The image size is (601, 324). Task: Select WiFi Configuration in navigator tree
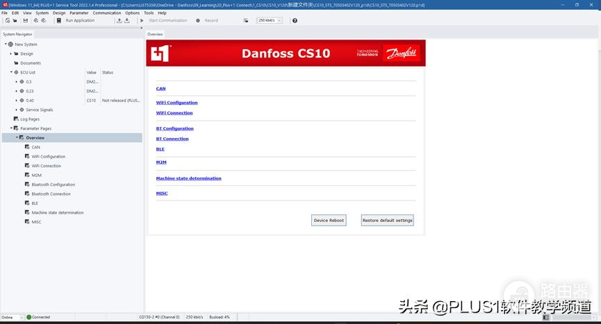click(49, 157)
